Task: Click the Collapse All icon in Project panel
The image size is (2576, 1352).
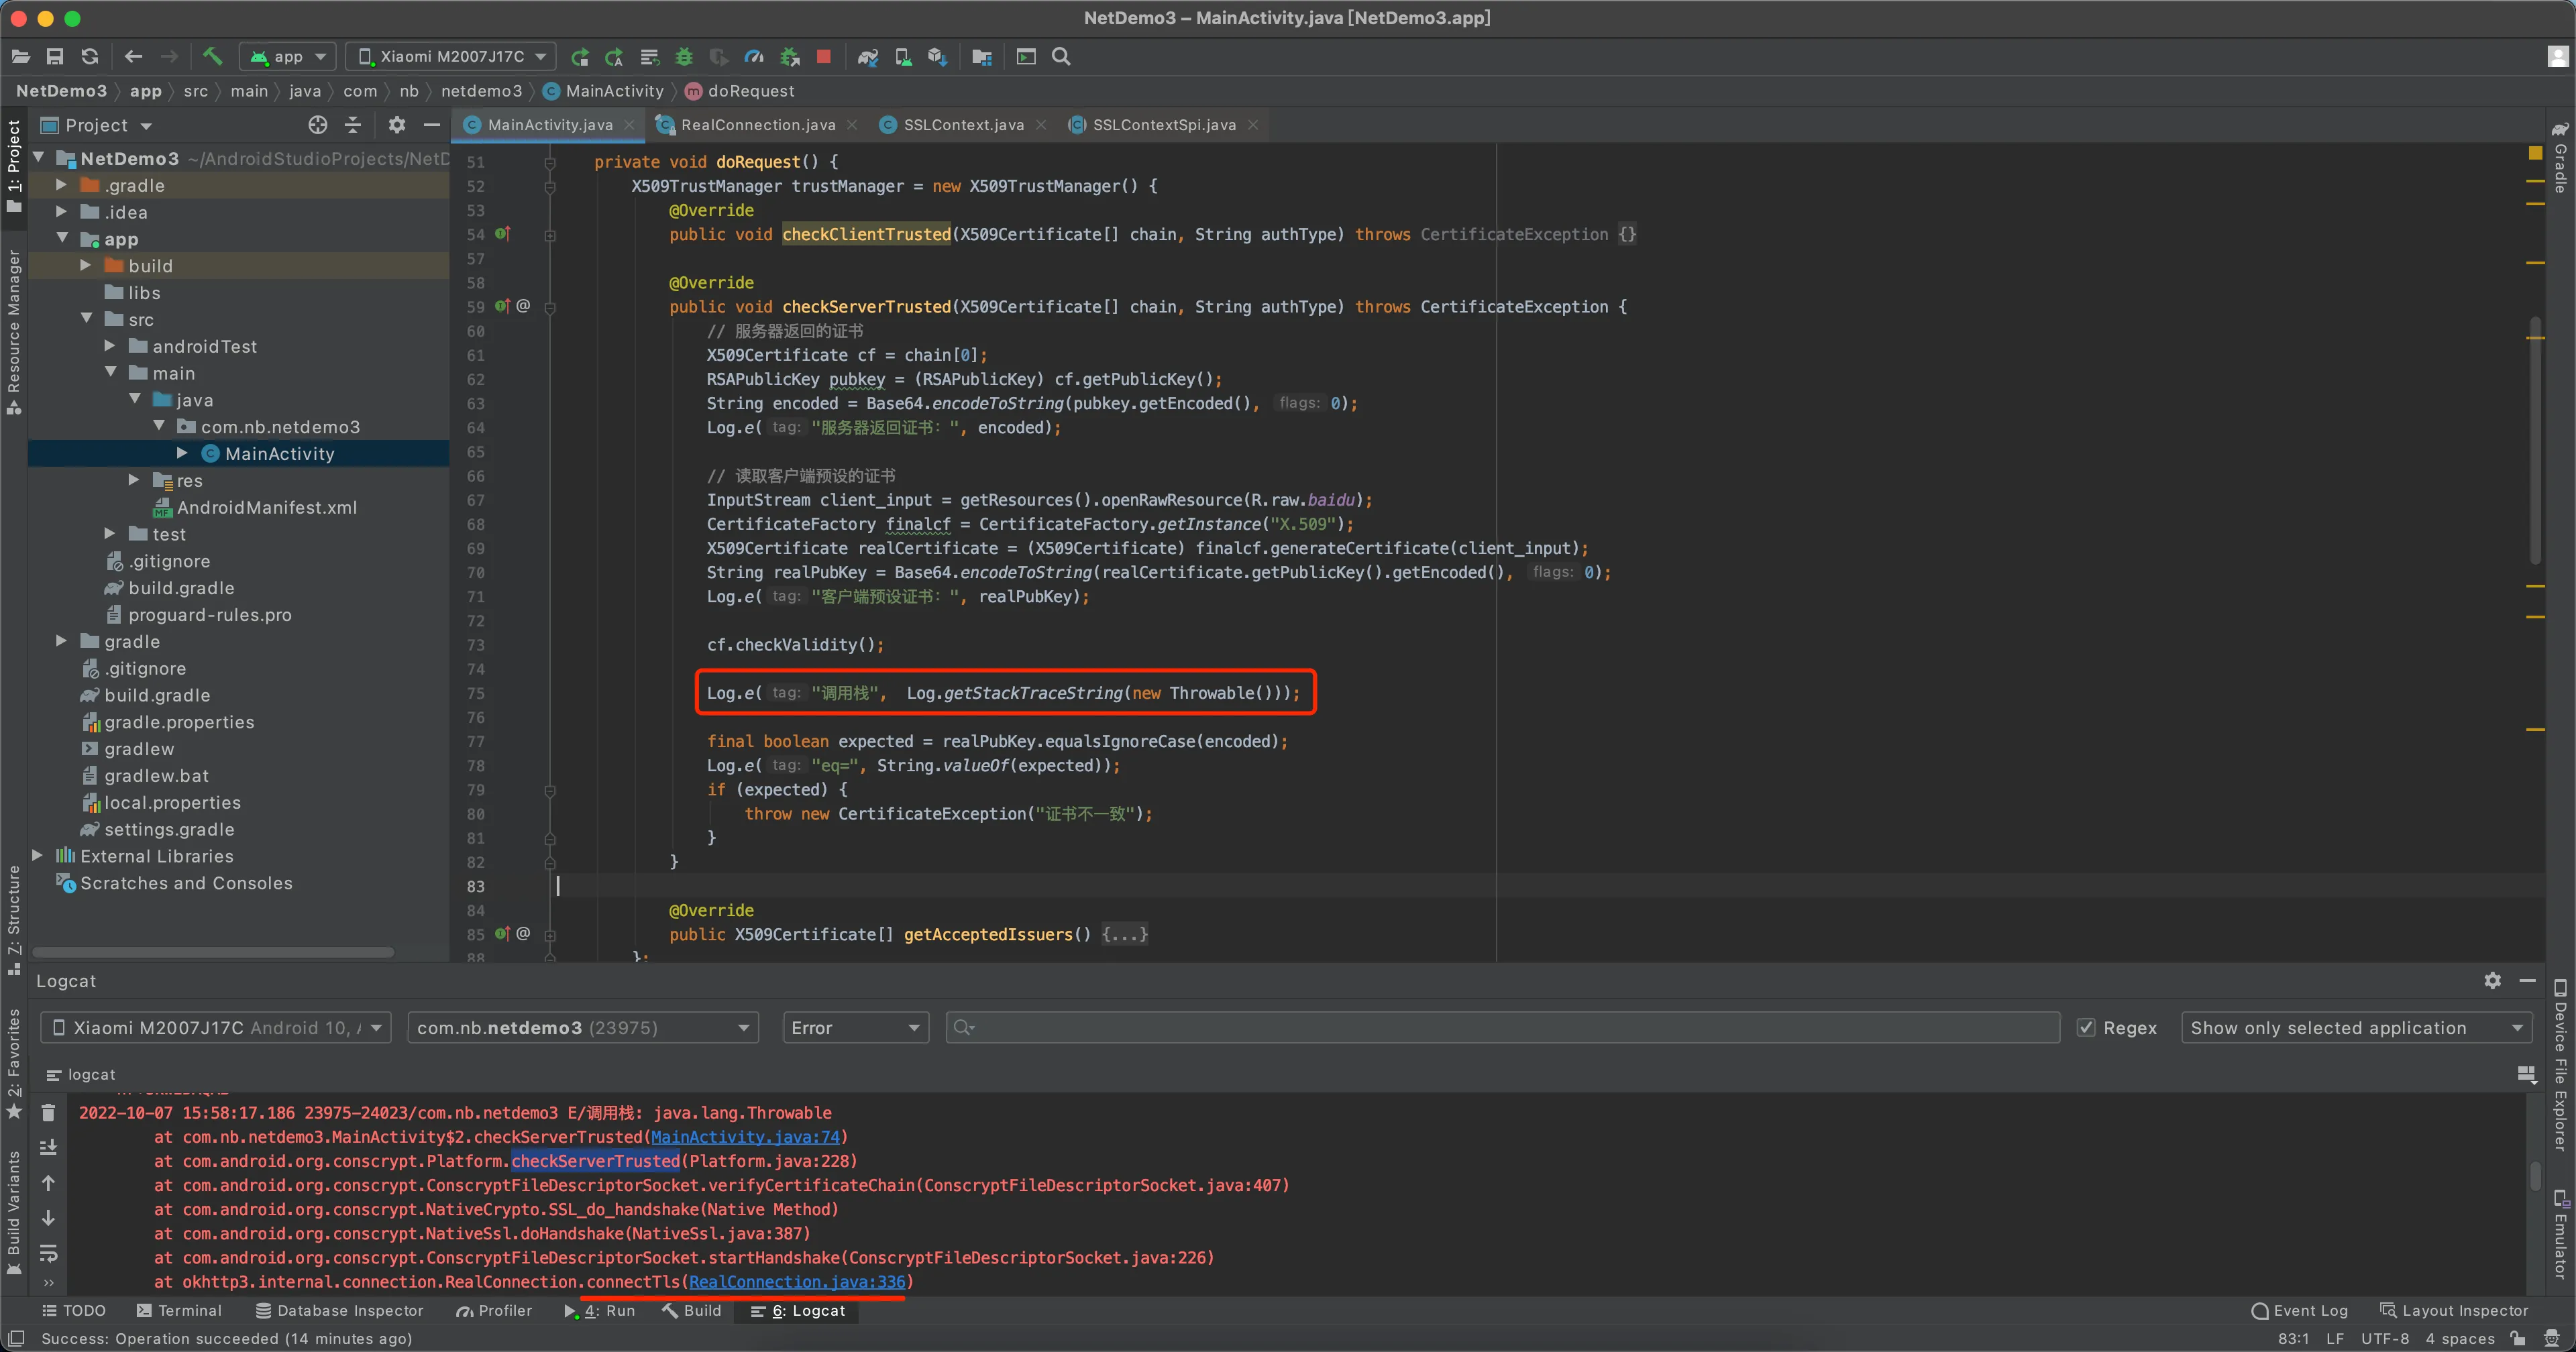Action: point(353,125)
